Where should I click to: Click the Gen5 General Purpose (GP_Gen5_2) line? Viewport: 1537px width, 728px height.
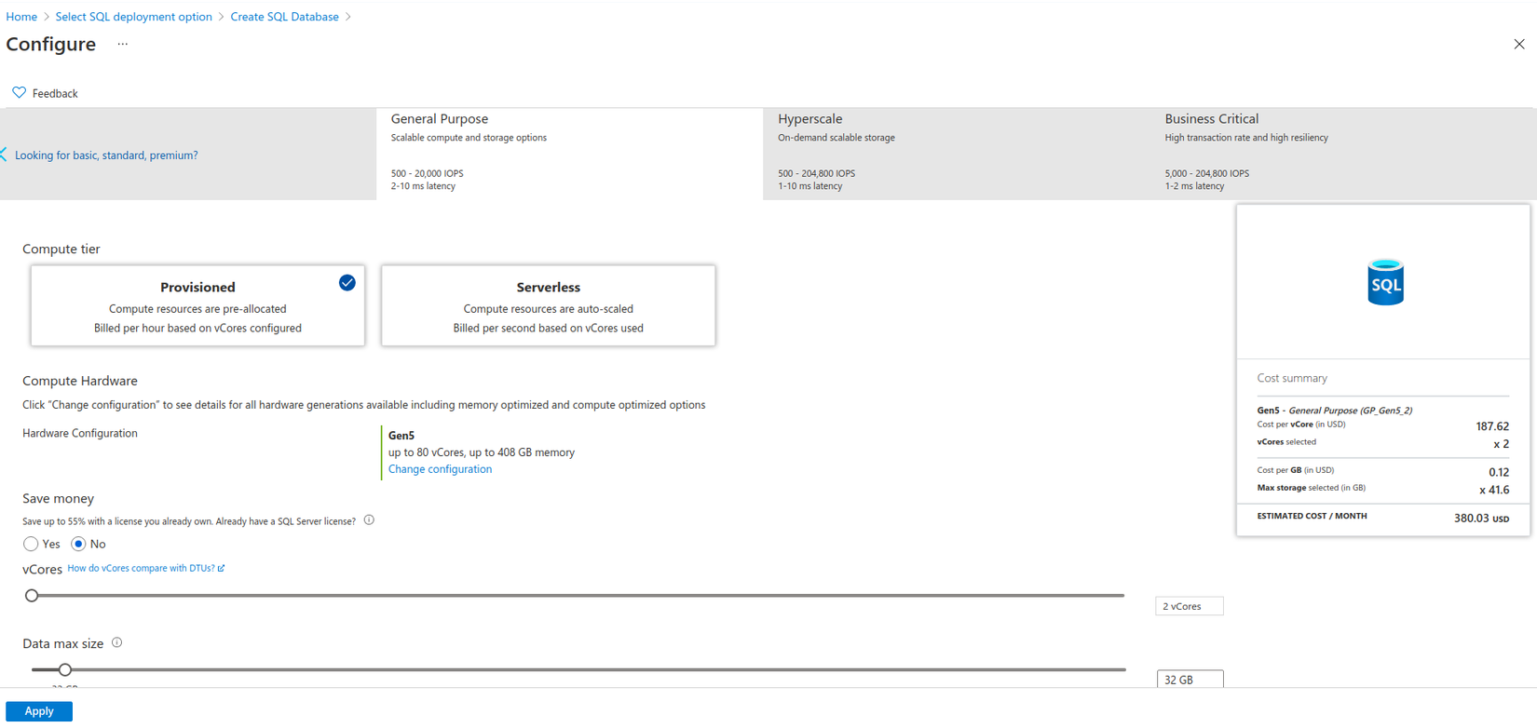1334,411
